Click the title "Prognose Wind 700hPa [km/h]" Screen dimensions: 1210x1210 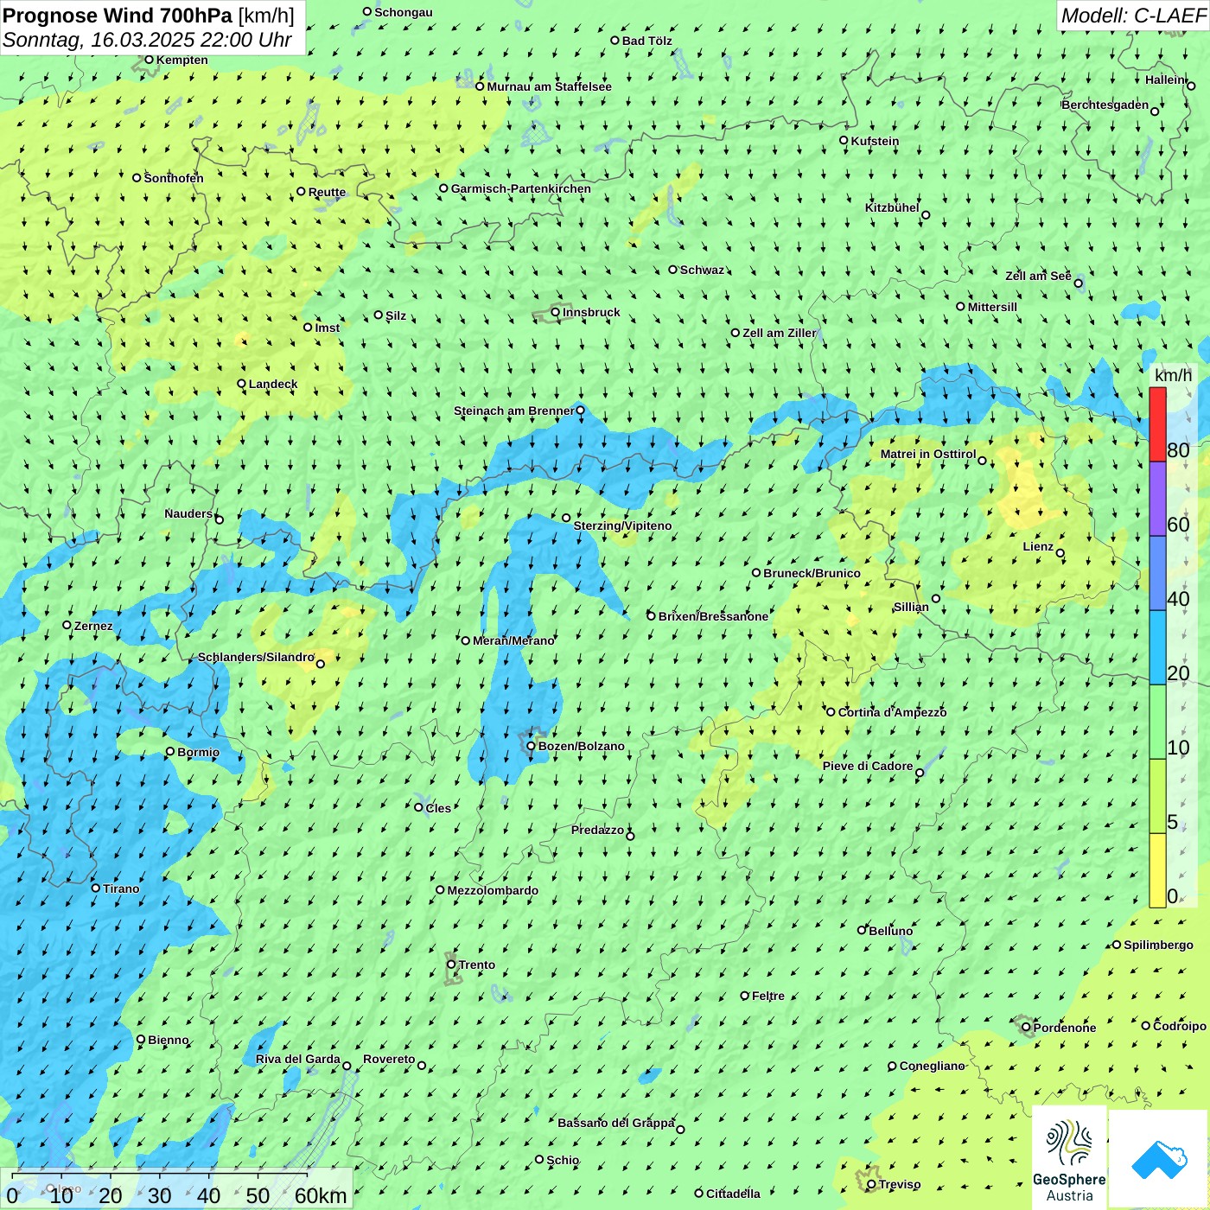(149, 16)
